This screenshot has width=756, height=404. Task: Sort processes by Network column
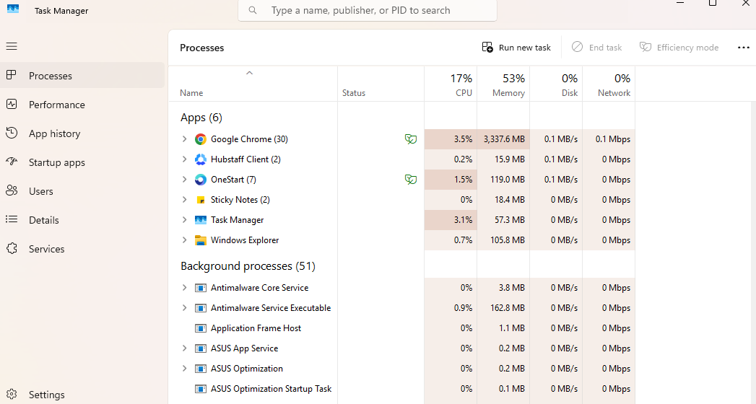(609, 84)
